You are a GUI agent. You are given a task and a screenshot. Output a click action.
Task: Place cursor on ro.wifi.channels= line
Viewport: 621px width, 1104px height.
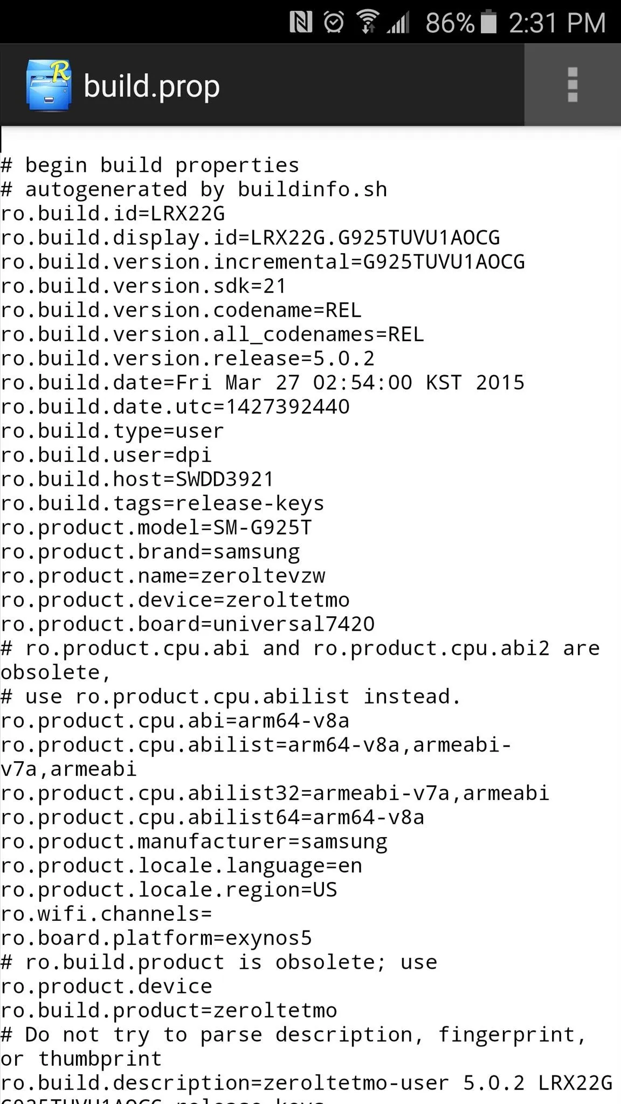tap(106, 914)
